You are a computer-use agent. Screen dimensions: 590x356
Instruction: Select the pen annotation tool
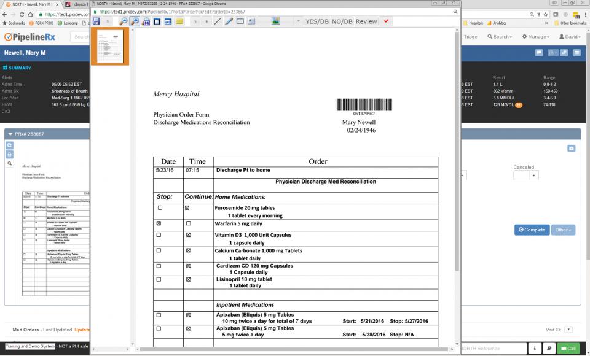[x=229, y=21]
